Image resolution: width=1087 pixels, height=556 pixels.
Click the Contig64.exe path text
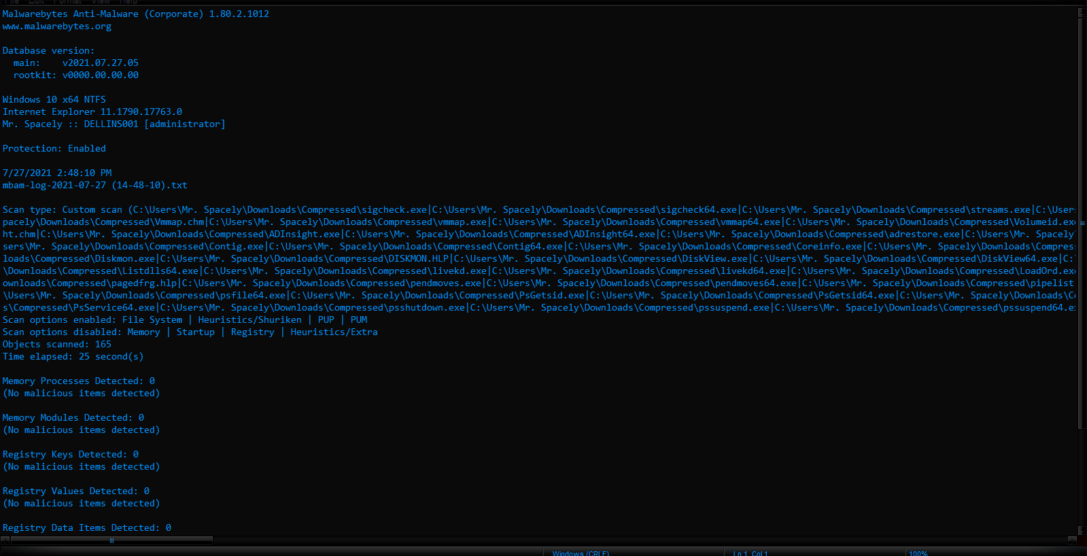416,246
